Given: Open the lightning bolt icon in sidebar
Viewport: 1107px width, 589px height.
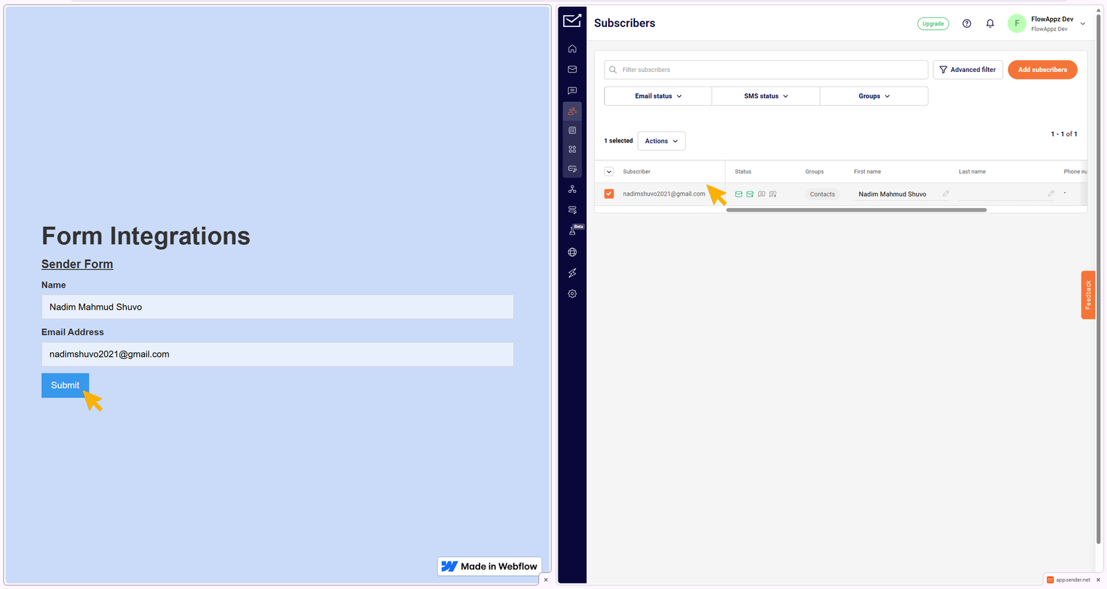Looking at the screenshot, I should [x=572, y=273].
